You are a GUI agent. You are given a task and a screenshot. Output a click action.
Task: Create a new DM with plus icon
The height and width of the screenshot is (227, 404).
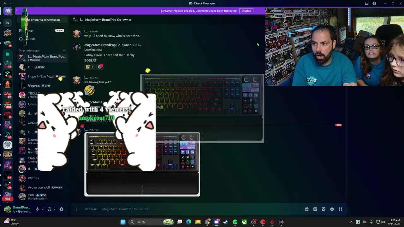64,50
